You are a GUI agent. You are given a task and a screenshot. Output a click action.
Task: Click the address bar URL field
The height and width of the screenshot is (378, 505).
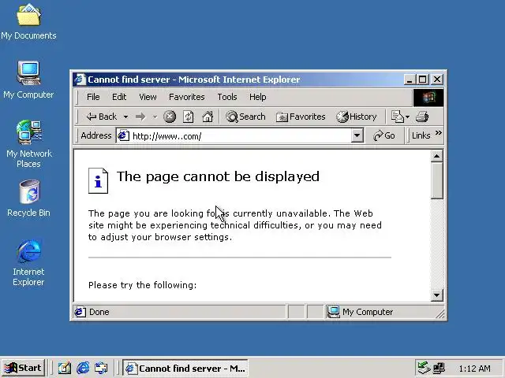(241, 136)
